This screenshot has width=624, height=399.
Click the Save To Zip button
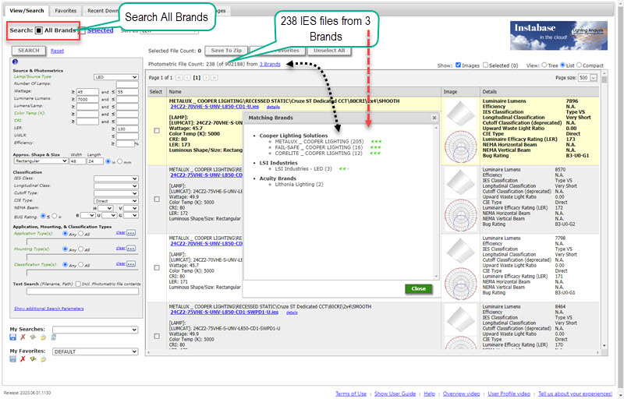[x=226, y=51]
